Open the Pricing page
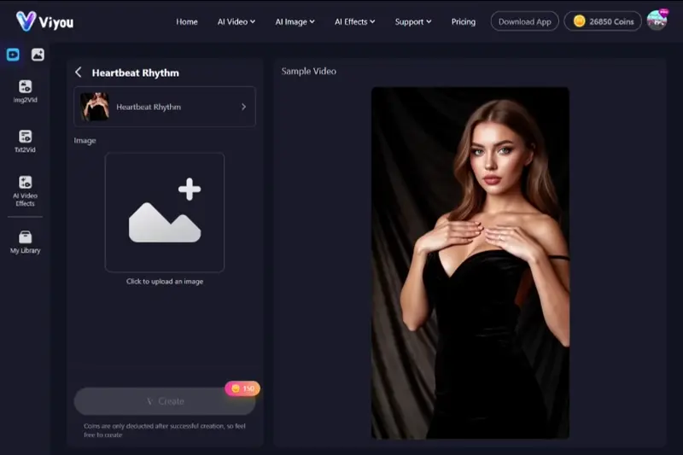This screenshot has height=455, width=683. (464, 22)
